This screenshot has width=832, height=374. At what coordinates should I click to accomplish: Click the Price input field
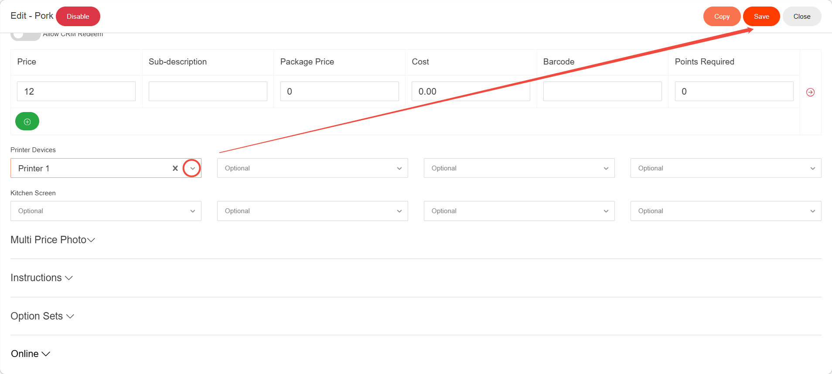pos(76,92)
